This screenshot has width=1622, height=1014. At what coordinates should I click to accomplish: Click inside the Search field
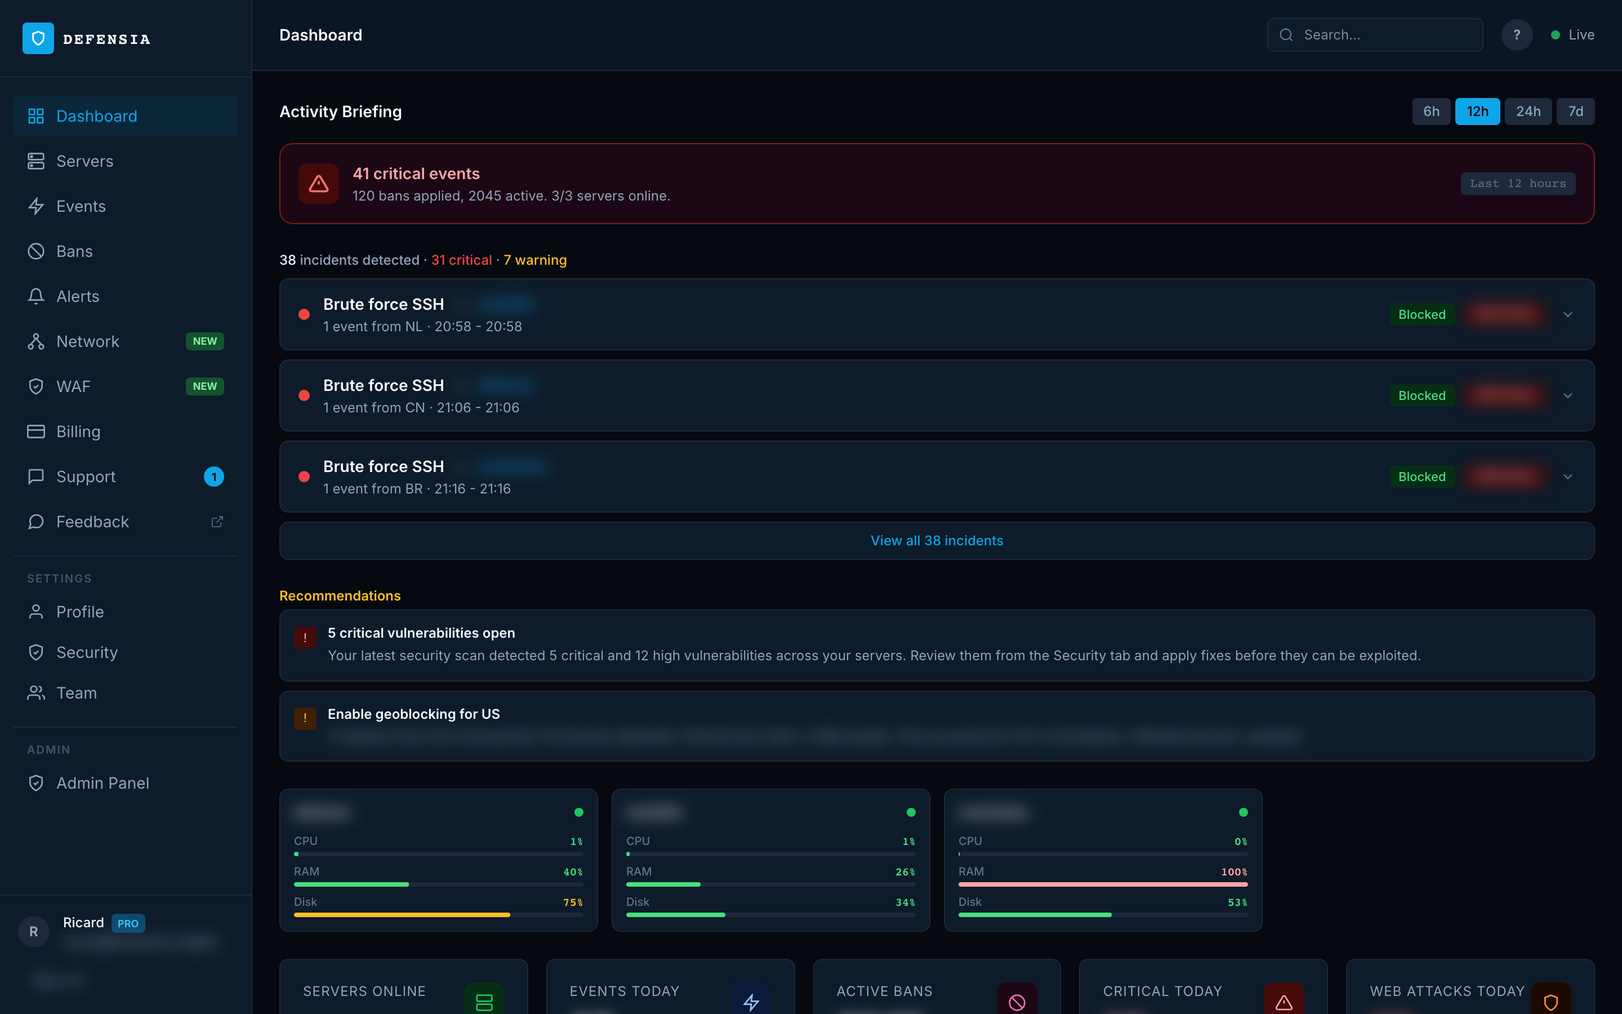pyautogui.click(x=1375, y=35)
